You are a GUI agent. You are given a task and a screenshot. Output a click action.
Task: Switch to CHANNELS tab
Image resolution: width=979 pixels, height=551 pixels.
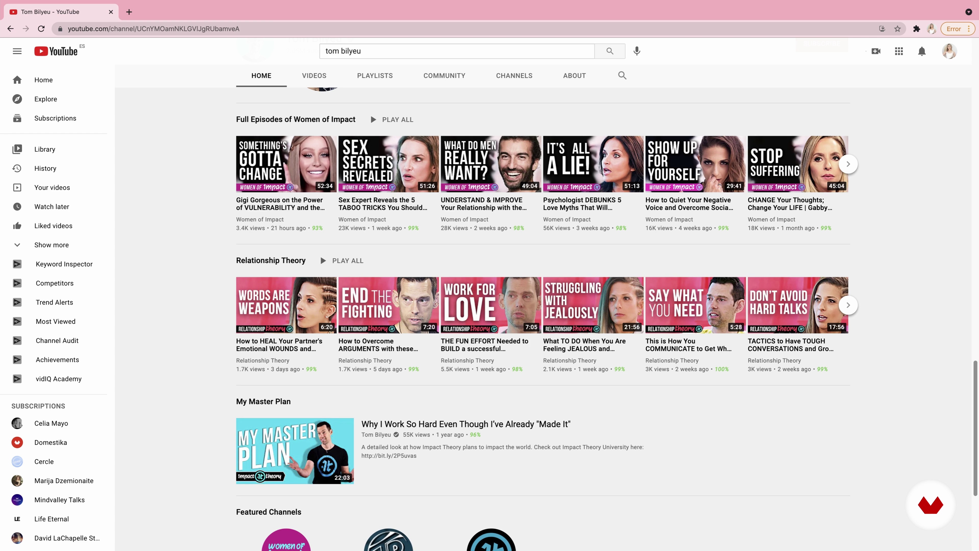pyautogui.click(x=514, y=76)
